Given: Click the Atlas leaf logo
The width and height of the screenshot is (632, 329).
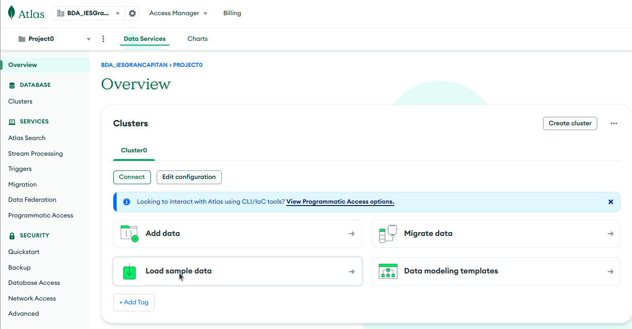Looking at the screenshot, I should pos(11,13).
